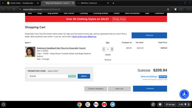Close the Wigs and Hairpieces tab
The height and width of the screenshot is (108, 192).
pyautogui.click(x=73, y=3)
